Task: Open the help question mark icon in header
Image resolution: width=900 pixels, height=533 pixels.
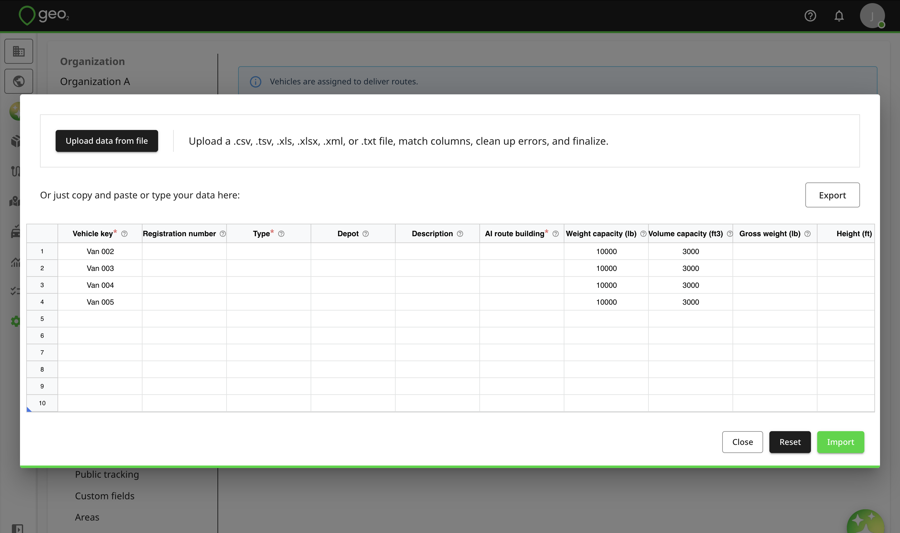Action: pyautogui.click(x=810, y=16)
